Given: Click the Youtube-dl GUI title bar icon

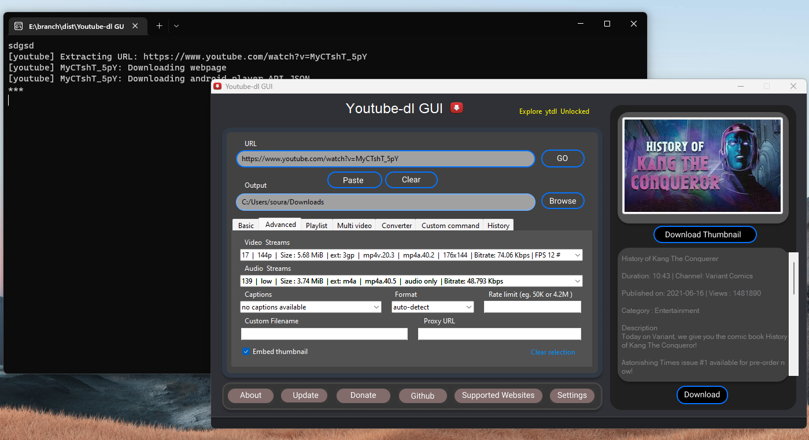Looking at the screenshot, I should point(217,85).
